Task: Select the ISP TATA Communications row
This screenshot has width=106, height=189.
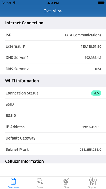Action: tap(53, 35)
